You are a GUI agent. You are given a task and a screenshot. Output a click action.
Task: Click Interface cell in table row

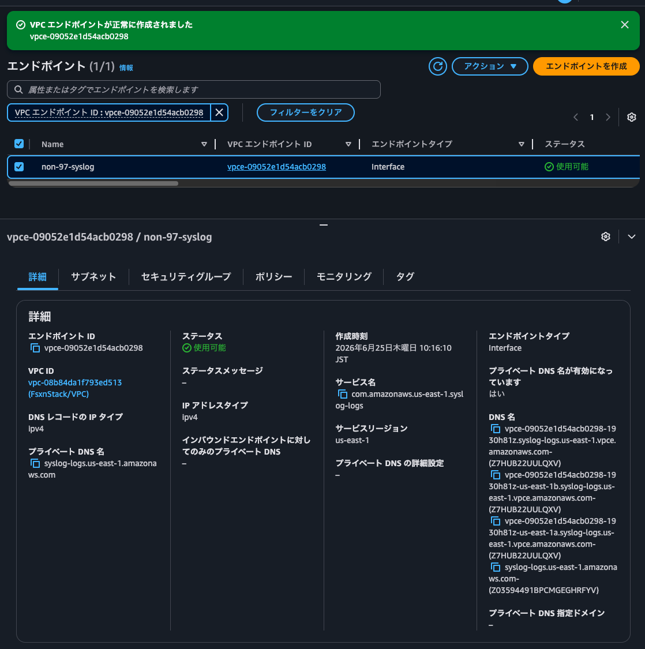click(388, 167)
